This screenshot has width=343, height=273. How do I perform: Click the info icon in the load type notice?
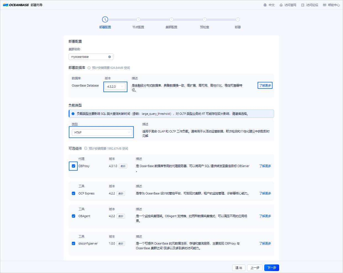pos(73,114)
